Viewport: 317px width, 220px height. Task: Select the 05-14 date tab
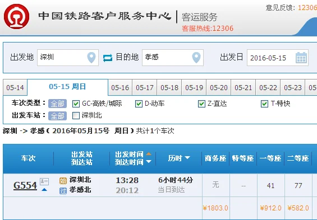point(15,88)
